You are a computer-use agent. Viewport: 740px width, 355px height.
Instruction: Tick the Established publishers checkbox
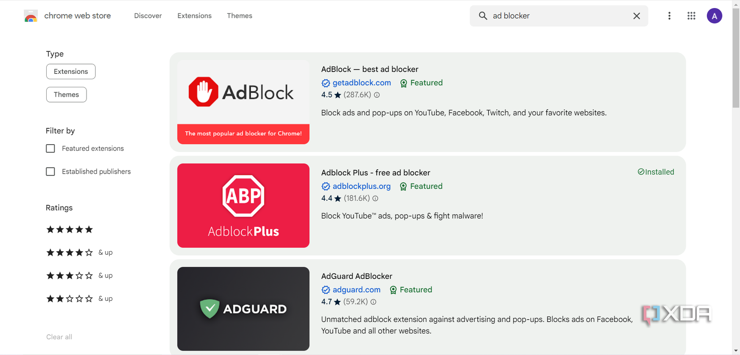tap(51, 172)
